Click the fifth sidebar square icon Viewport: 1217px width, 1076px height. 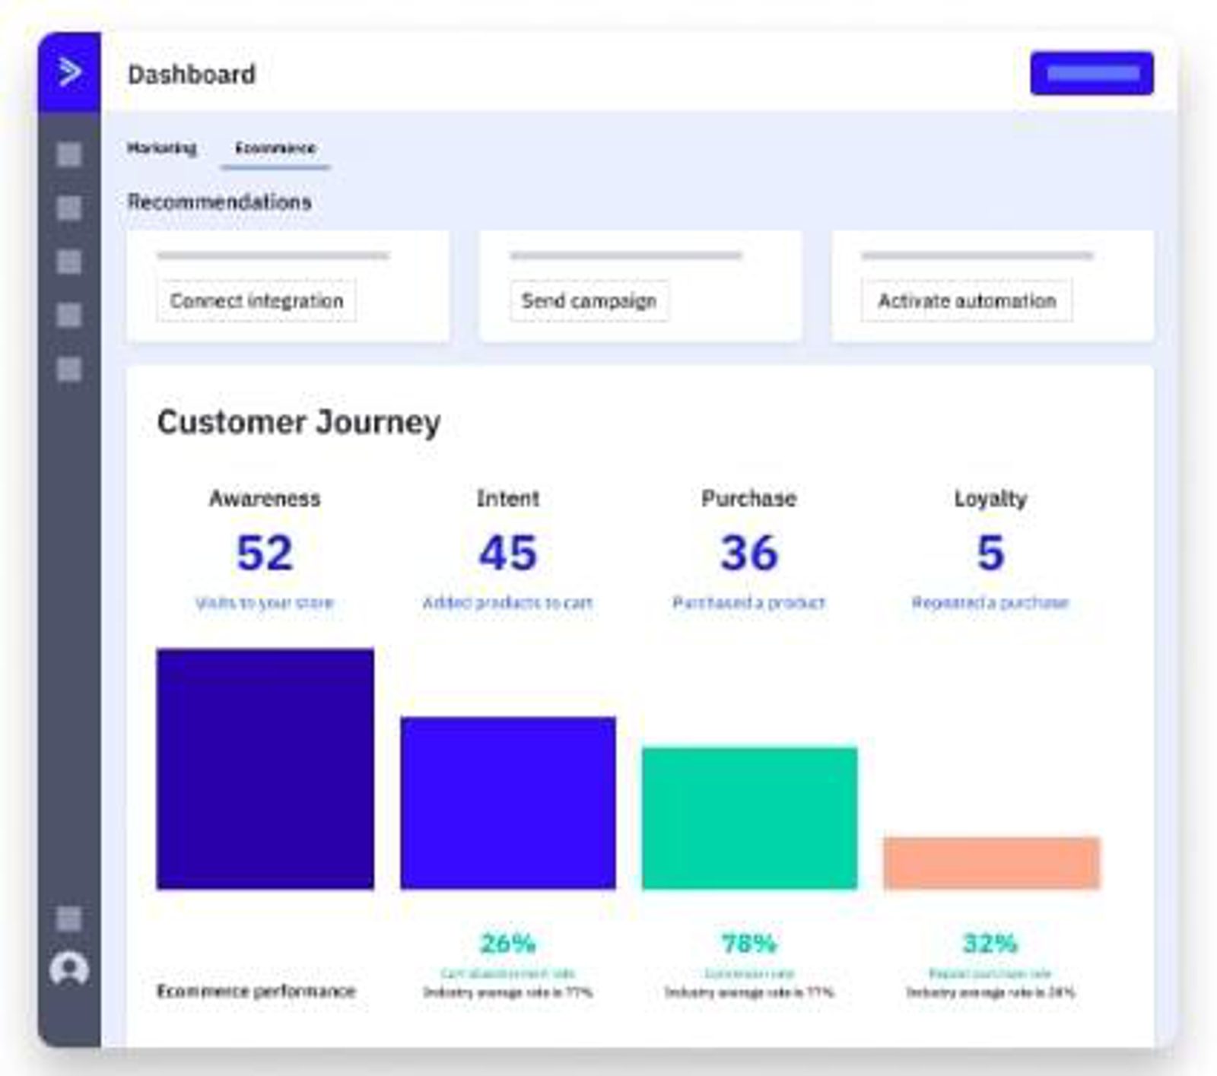(x=69, y=370)
